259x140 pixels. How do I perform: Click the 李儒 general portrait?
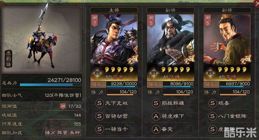pyautogui.click(x=227, y=47)
